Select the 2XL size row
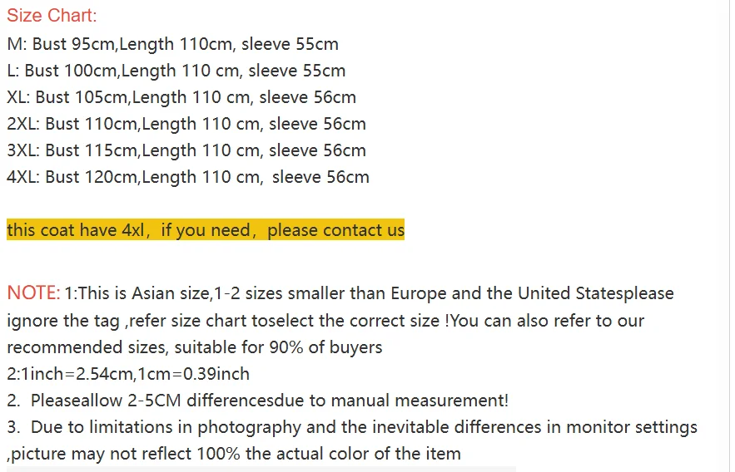This screenshot has width=735, height=472. [186, 124]
